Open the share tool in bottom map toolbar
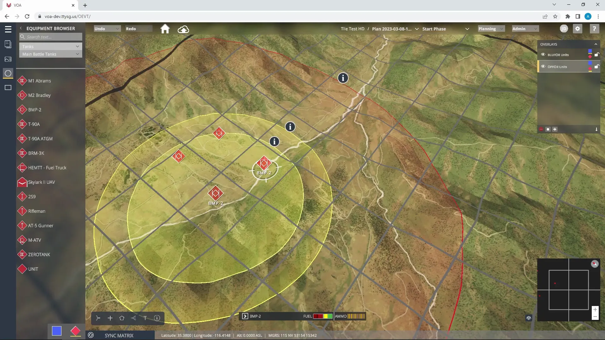The width and height of the screenshot is (605, 340). 133,318
